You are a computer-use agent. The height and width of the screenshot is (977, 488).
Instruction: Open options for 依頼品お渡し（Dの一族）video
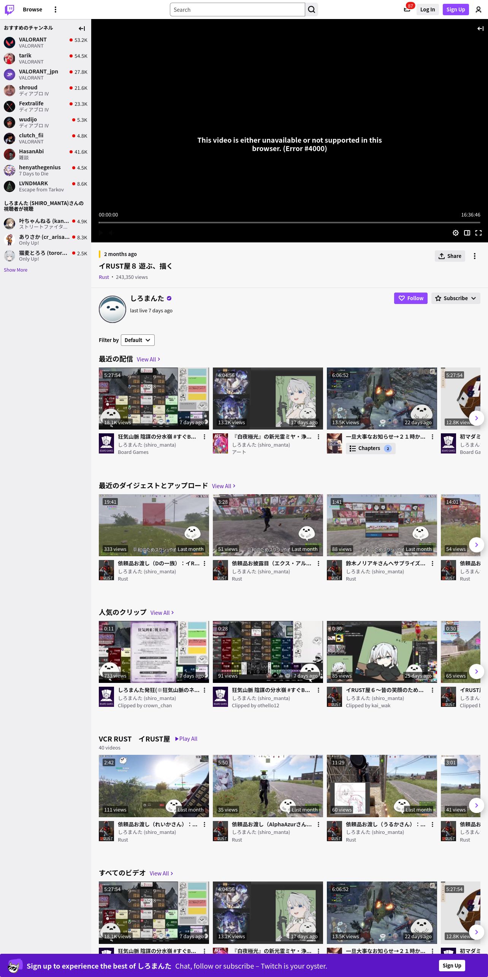pyautogui.click(x=204, y=563)
